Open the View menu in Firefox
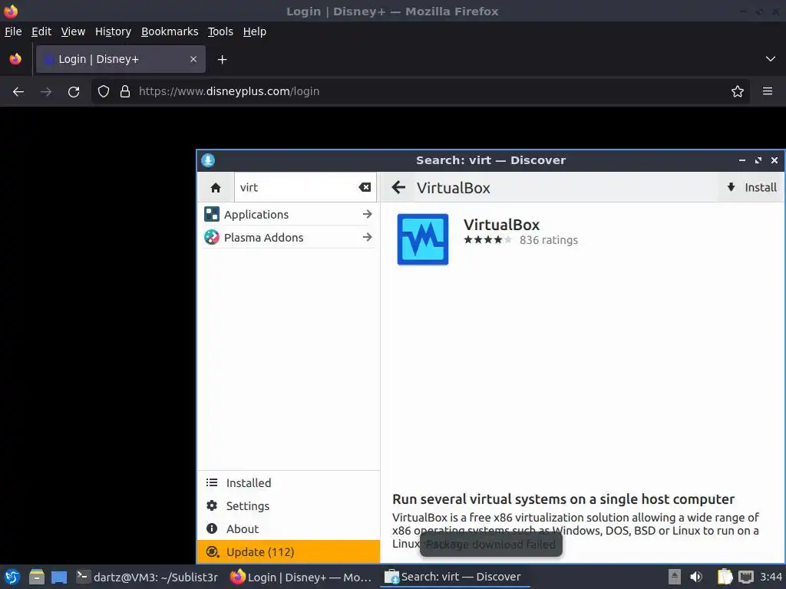The height and width of the screenshot is (589, 786). [73, 31]
